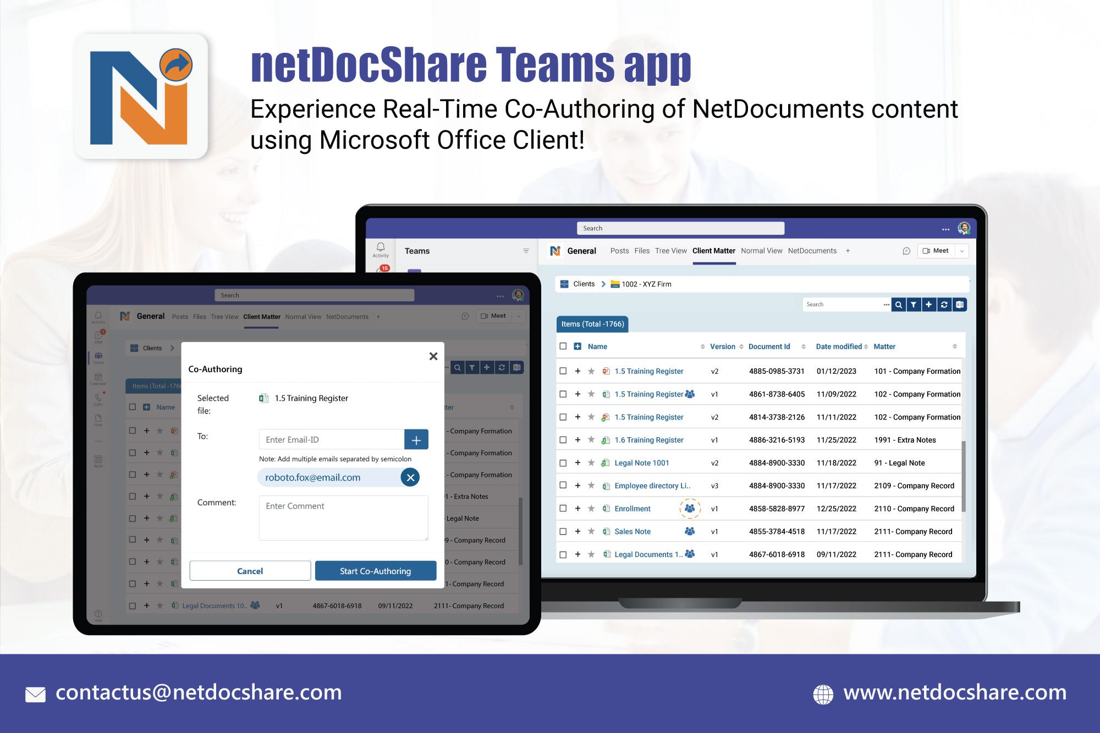Export the item list to Excel
This screenshot has width=1100, height=733.
coord(959,304)
